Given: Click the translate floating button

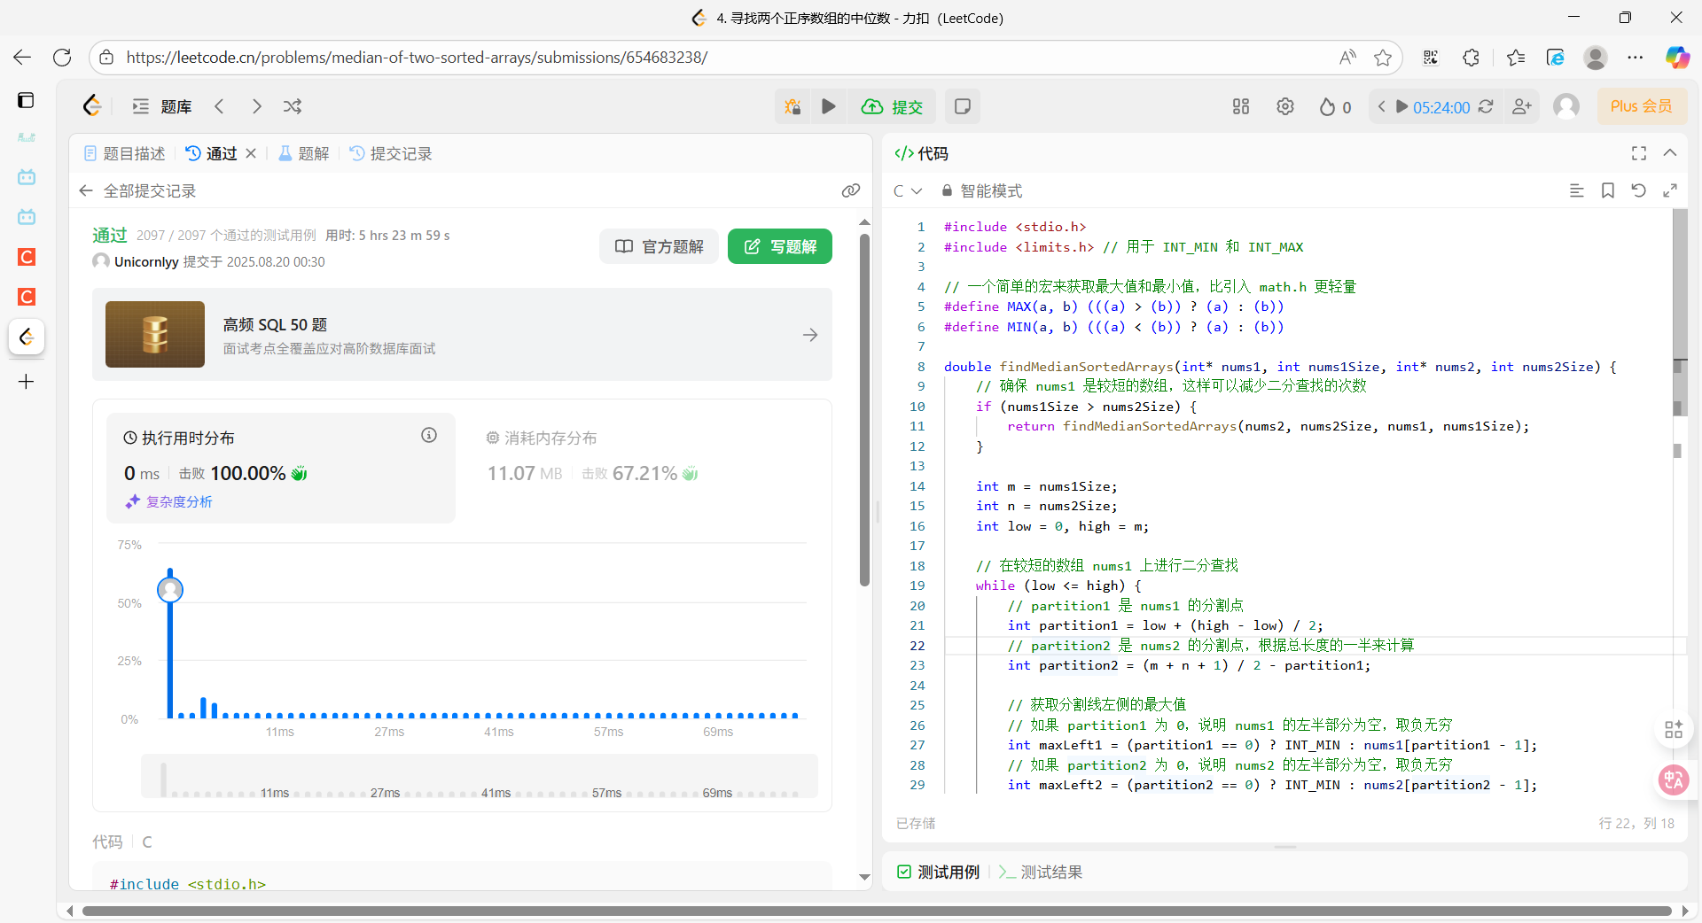Looking at the screenshot, I should [x=1674, y=780].
